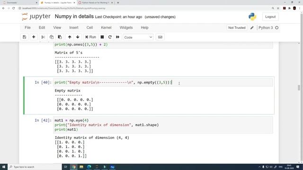Paste cells below icon
Image resolution: width=303 pixels, height=170 pixels.
click(60, 37)
